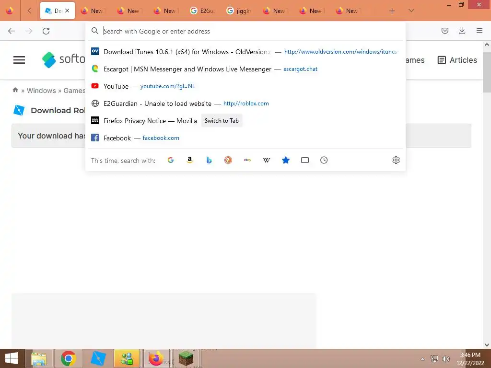Switch to the first New Tab

(93, 11)
